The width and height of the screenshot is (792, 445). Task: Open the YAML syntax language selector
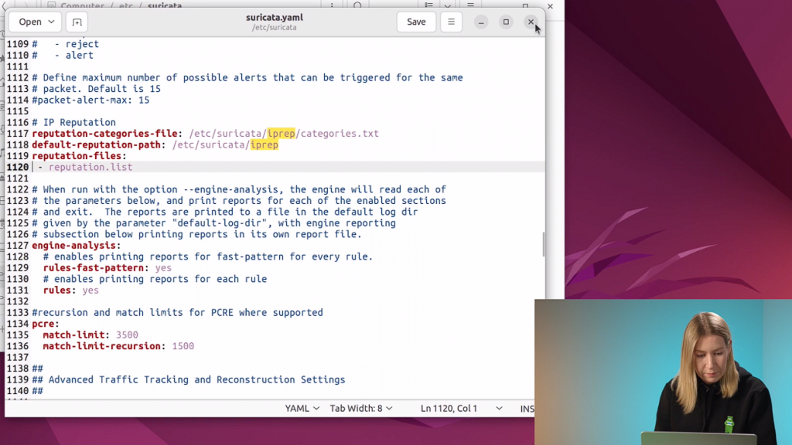302,408
